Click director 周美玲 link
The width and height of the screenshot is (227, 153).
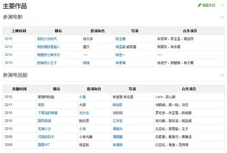click(x=117, y=129)
